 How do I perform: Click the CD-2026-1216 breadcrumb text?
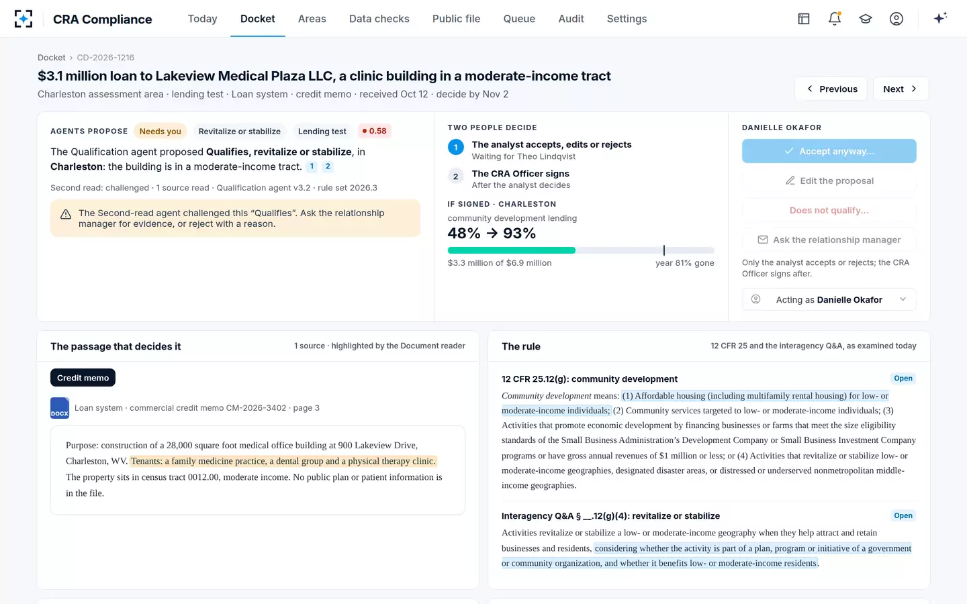click(105, 58)
